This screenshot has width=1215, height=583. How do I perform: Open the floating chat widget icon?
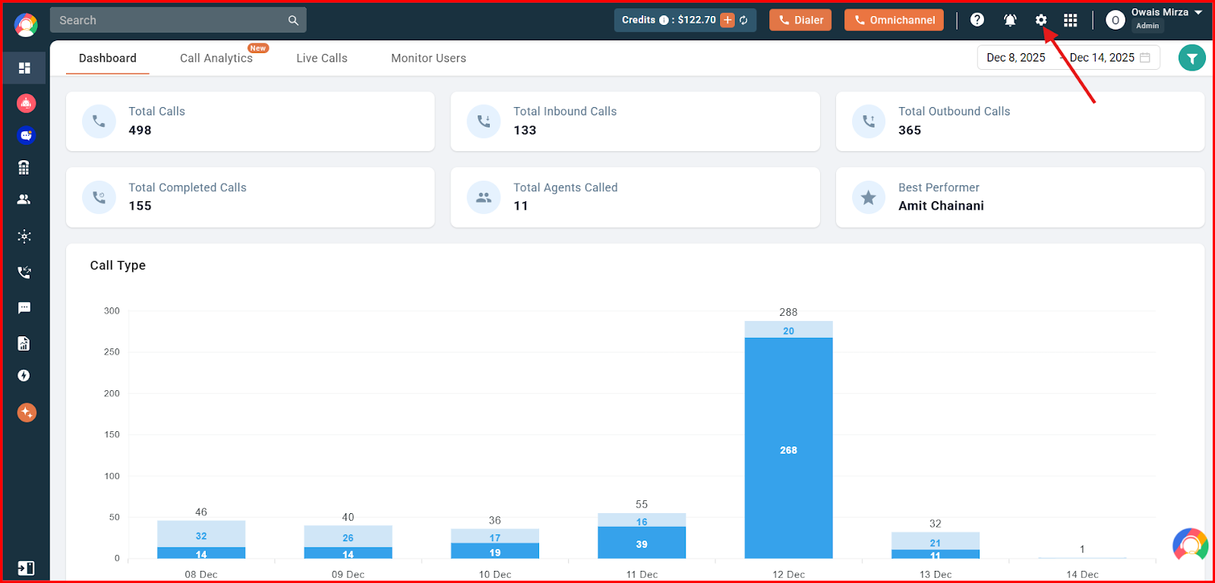(1190, 547)
